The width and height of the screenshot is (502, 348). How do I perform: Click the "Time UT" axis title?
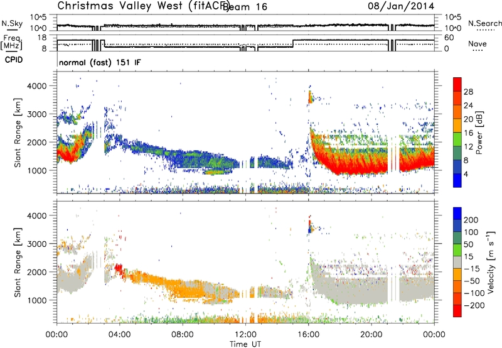tap(245, 344)
